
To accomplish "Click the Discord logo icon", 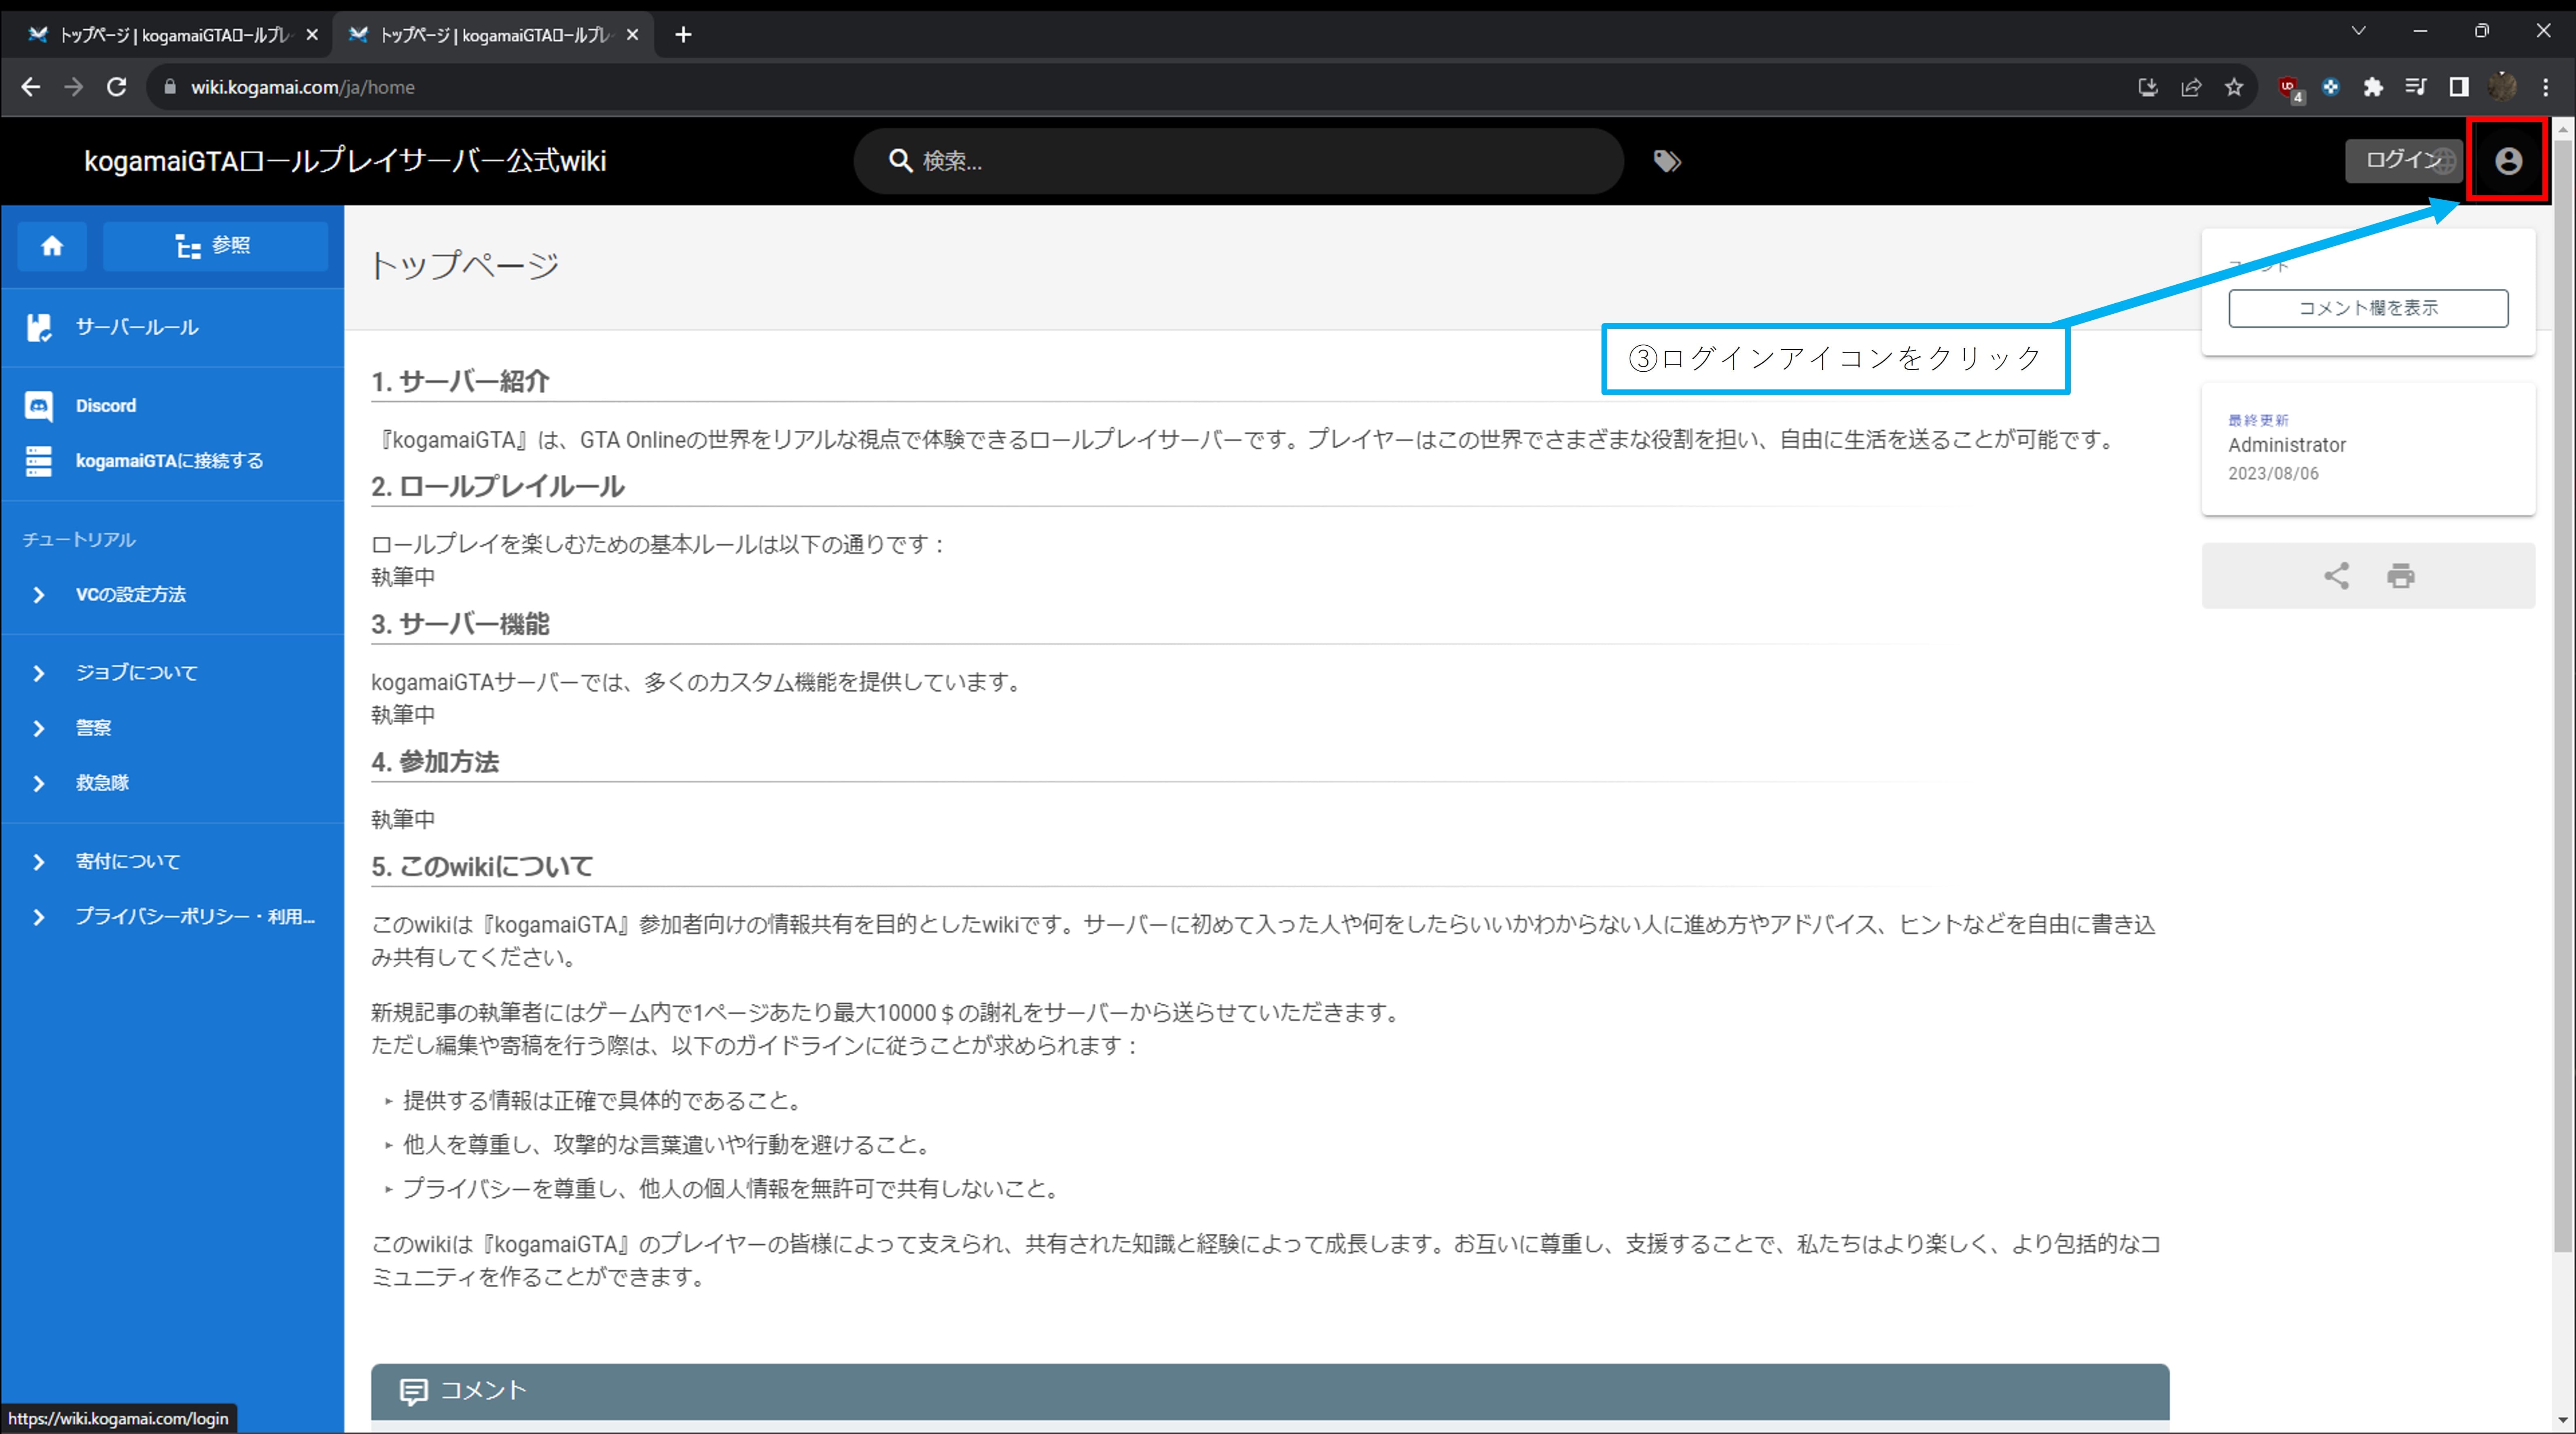I will pyautogui.click(x=38, y=406).
